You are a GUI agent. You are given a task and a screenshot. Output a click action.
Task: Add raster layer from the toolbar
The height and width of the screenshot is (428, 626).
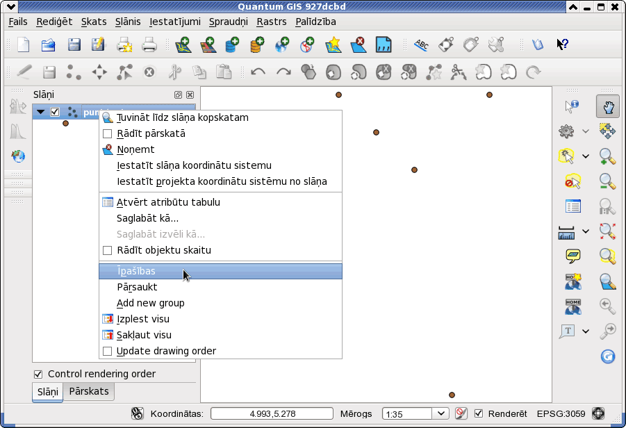point(208,44)
